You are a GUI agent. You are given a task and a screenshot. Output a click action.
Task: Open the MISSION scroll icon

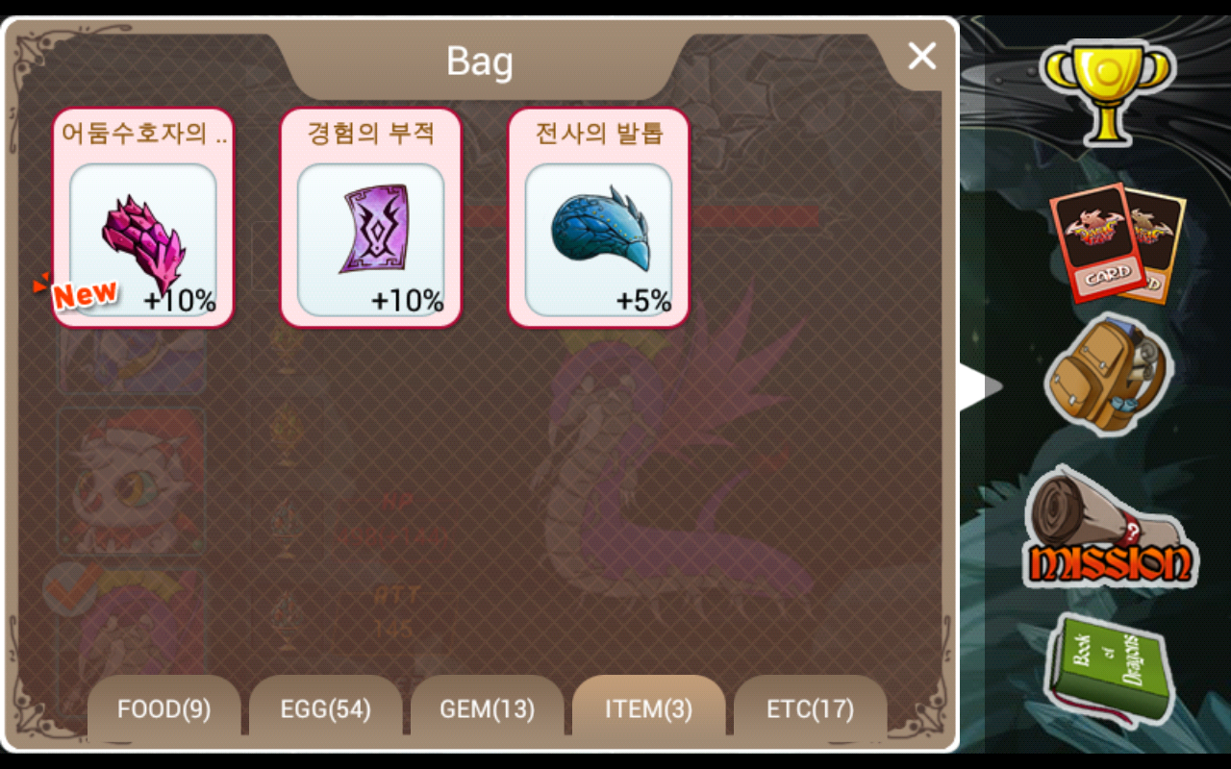(1109, 527)
